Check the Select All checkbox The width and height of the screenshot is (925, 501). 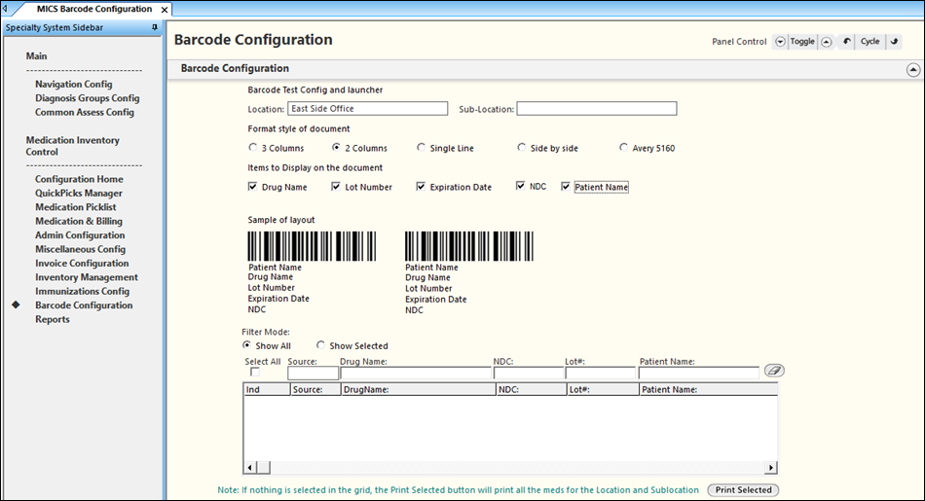click(x=255, y=372)
